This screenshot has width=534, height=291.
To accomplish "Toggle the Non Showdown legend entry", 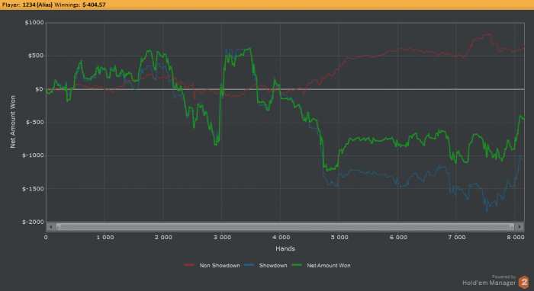I will 212,266.
